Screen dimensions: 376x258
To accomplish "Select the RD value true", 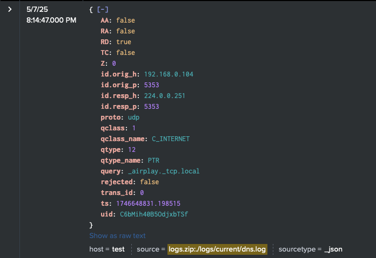I will click(x=124, y=42).
